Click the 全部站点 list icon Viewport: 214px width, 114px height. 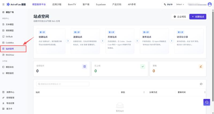tap(85, 66)
